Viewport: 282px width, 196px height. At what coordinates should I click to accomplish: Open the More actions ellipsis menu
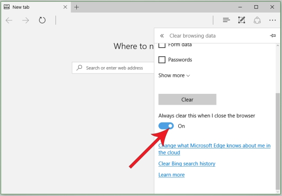tap(272, 20)
